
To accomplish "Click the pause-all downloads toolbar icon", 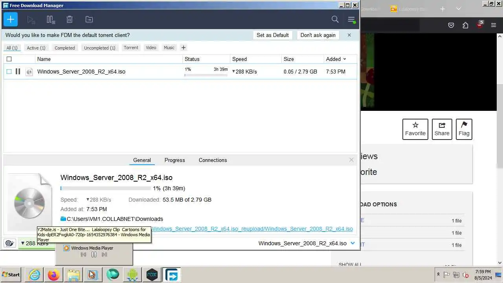I will (50, 19).
